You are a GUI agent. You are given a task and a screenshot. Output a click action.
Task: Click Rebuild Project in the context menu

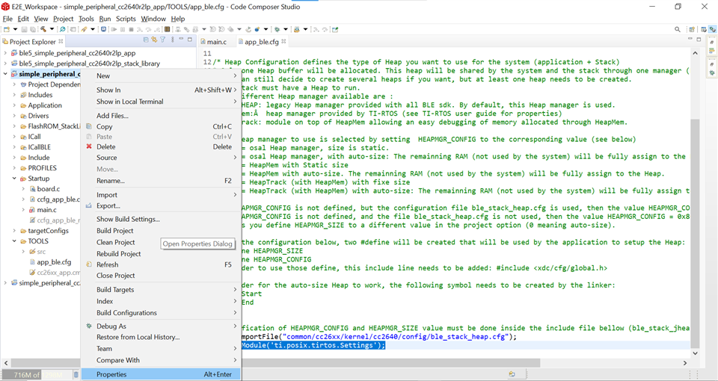tap(161, 253)
